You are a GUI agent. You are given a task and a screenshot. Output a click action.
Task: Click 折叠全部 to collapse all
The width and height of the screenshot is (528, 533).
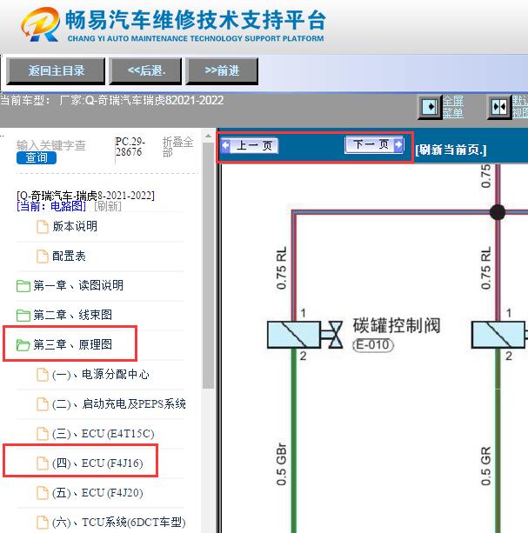pyautogui.click(x=177, y=147)
